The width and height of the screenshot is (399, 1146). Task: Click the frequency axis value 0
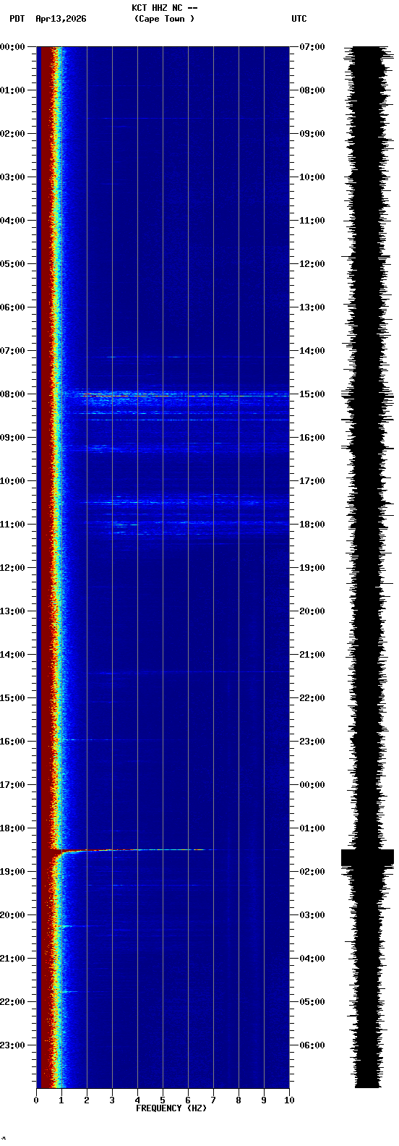coord(36,1100)
